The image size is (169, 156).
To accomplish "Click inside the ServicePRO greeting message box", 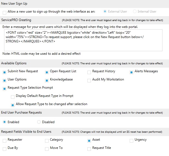I will pyautogui.click(x=83, y=40).
